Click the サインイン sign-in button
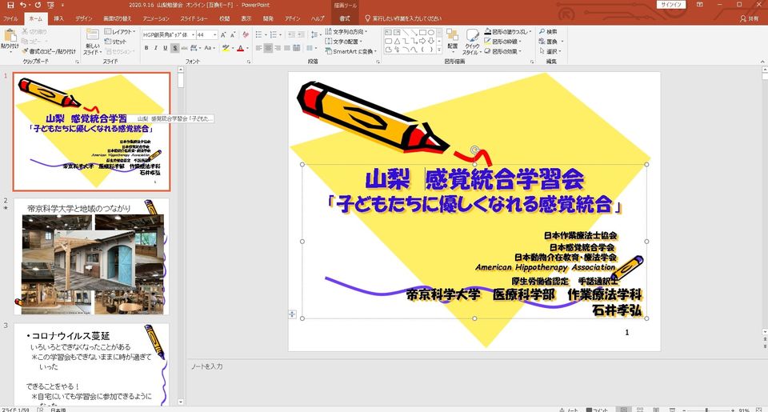Screen dimensions: 768x412 671,5
